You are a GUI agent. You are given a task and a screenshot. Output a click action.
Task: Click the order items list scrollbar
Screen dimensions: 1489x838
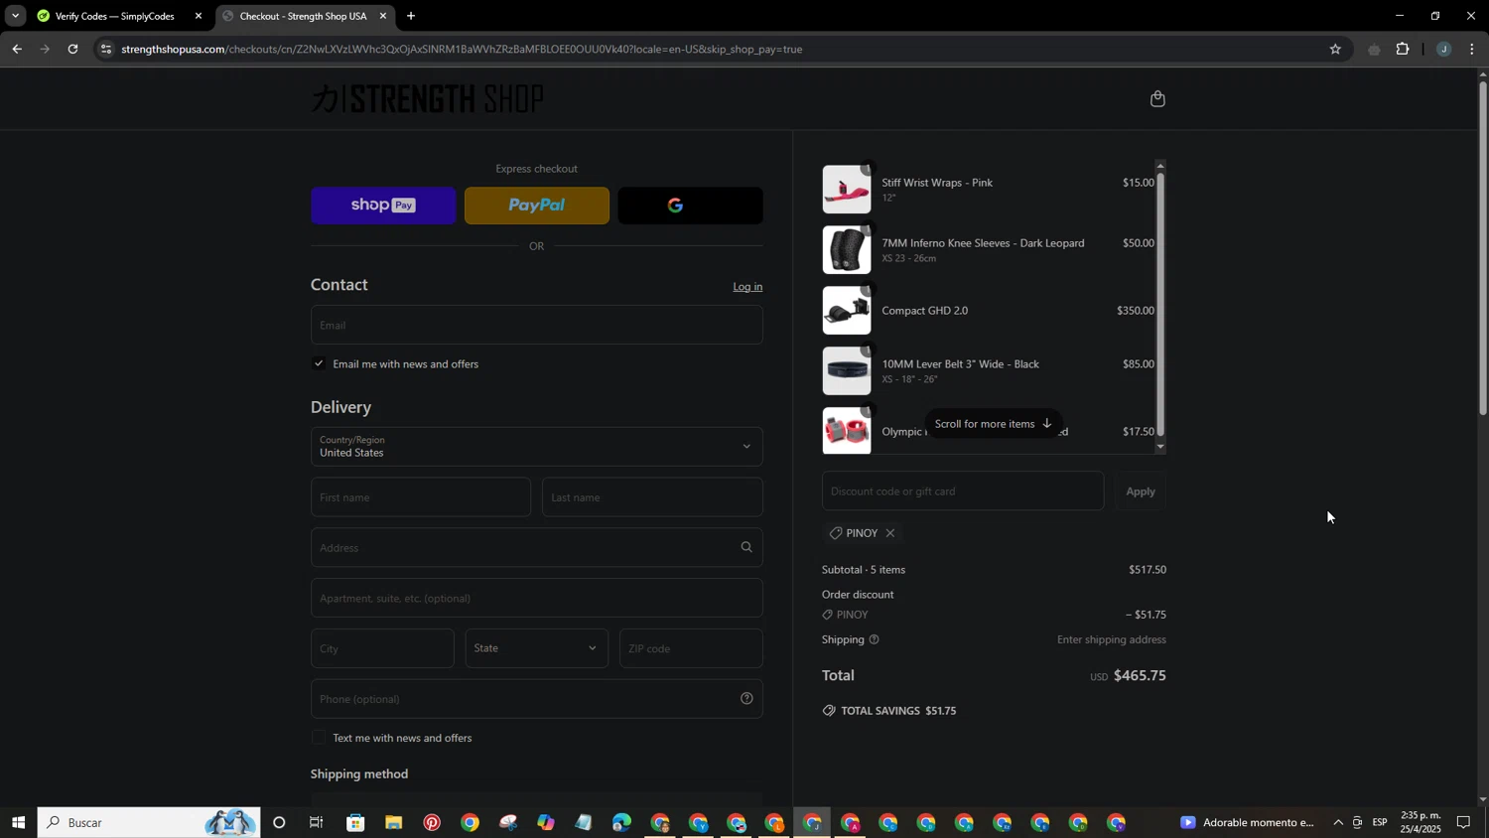click(x=1159, y=305)
